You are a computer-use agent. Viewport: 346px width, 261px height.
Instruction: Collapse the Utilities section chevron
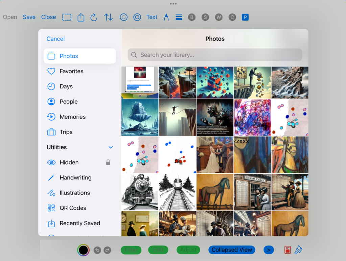click(111, 147)
